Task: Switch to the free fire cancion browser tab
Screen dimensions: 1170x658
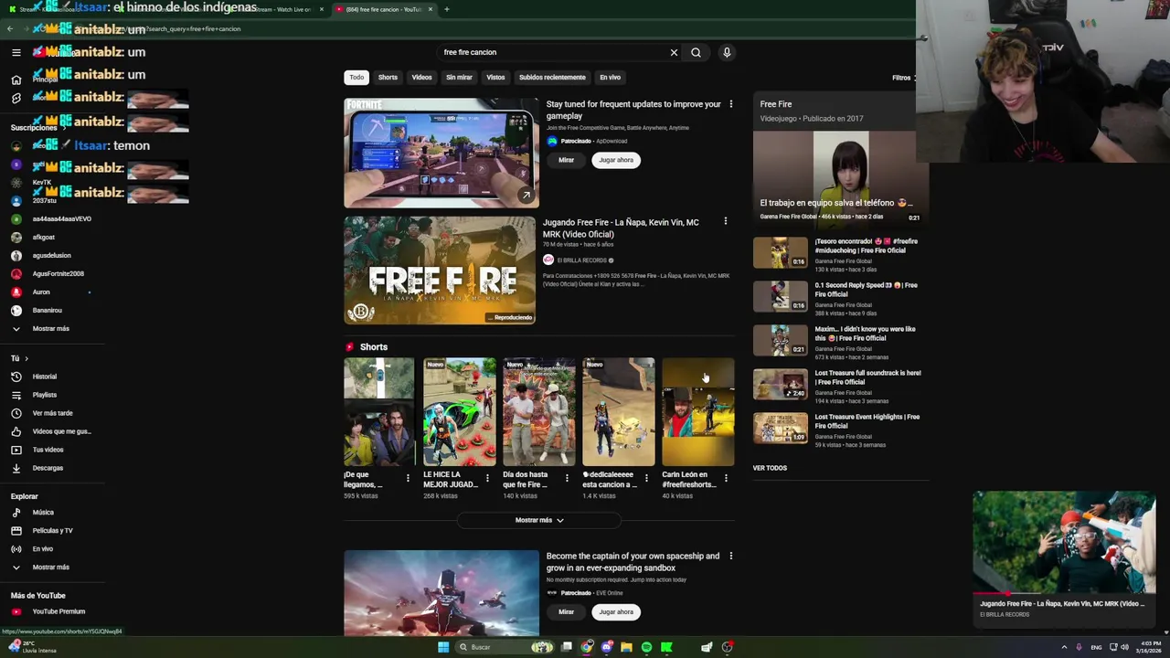Action: (x=383, y=9)
